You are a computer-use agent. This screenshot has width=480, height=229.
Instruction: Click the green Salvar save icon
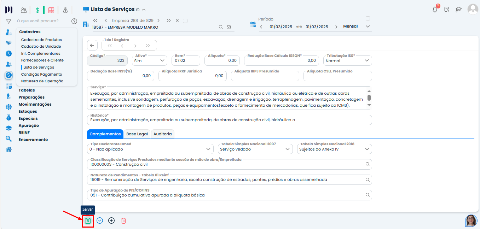[x=88, y=221]
